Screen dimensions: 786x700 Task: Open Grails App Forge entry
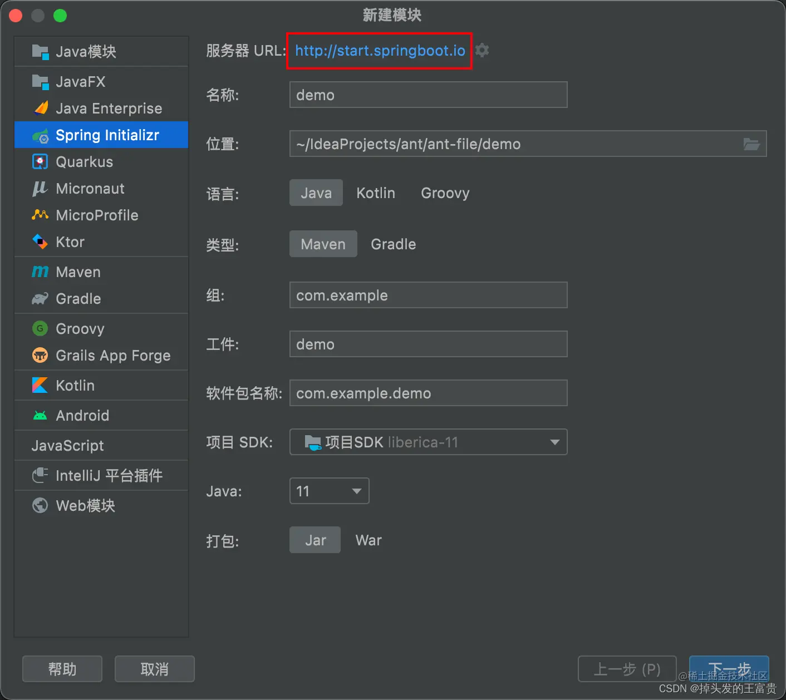tap(101, 356)
